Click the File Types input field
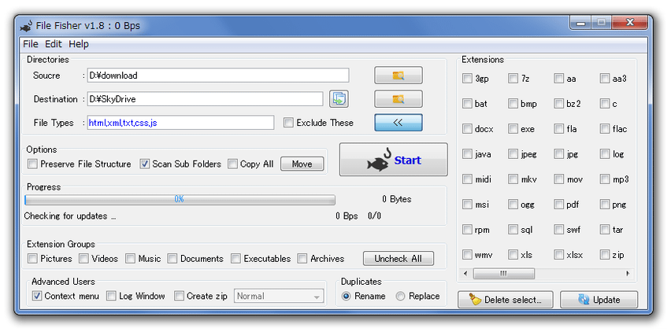Viewport: 671px width, 332px height. click(x=180, y=123)
